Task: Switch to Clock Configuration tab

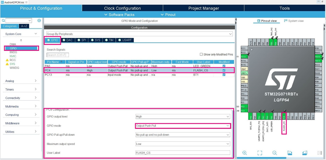Action: pos(122,8)
